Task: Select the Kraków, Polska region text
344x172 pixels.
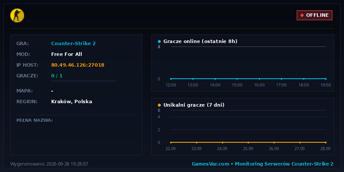Action: pos(71,101)
